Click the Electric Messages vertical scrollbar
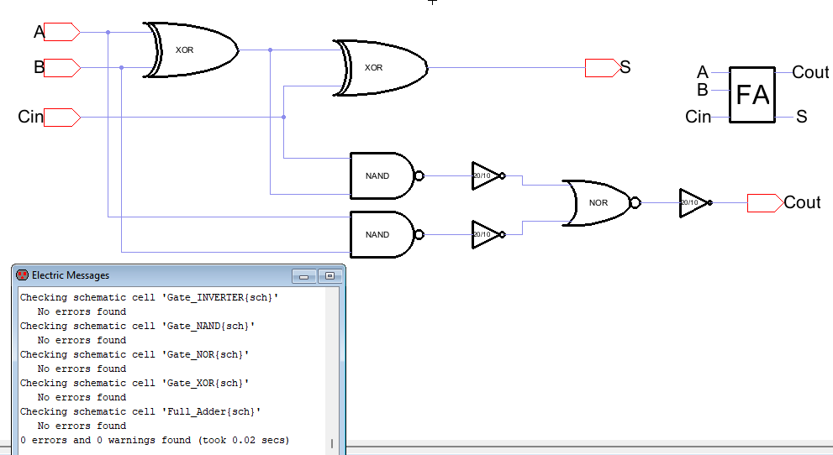833x455 pixels. (332, 369)
